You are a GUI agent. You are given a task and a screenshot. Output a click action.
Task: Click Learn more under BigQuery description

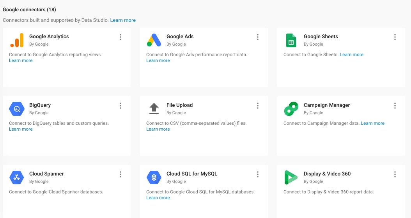click(21, 129)
